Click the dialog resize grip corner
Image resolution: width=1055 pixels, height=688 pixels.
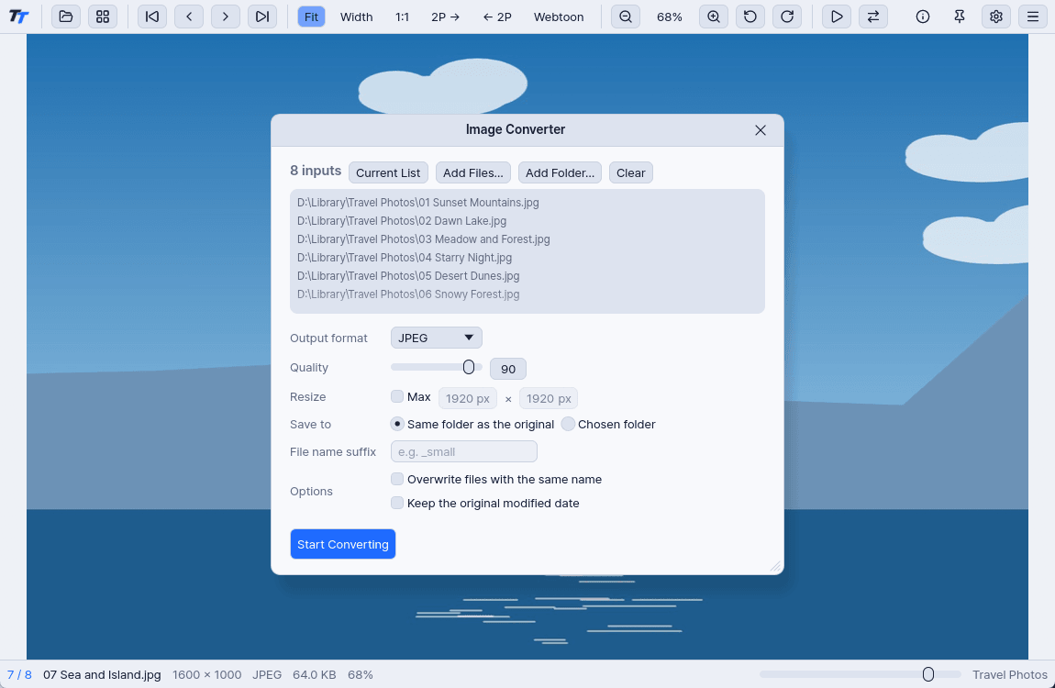point(775,566)
